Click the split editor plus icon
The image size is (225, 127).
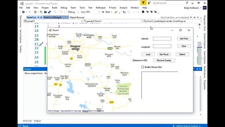pyautogui.click(x=199, y=25)
